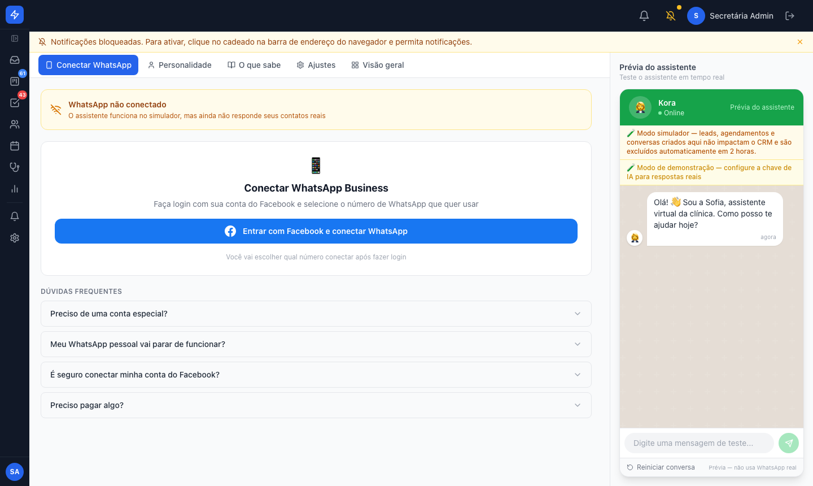Click Entrar com Facebook e conectar WhatsApp
The width and height of the screenshot is (813, 486).
tap(316, 231)
